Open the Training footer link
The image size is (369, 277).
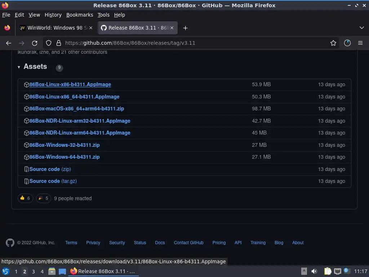coord(258,243)
